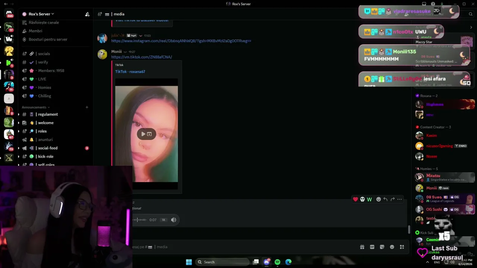Open the server icon with badge 17
Screen dimensions: 477x268
[9, 27]
